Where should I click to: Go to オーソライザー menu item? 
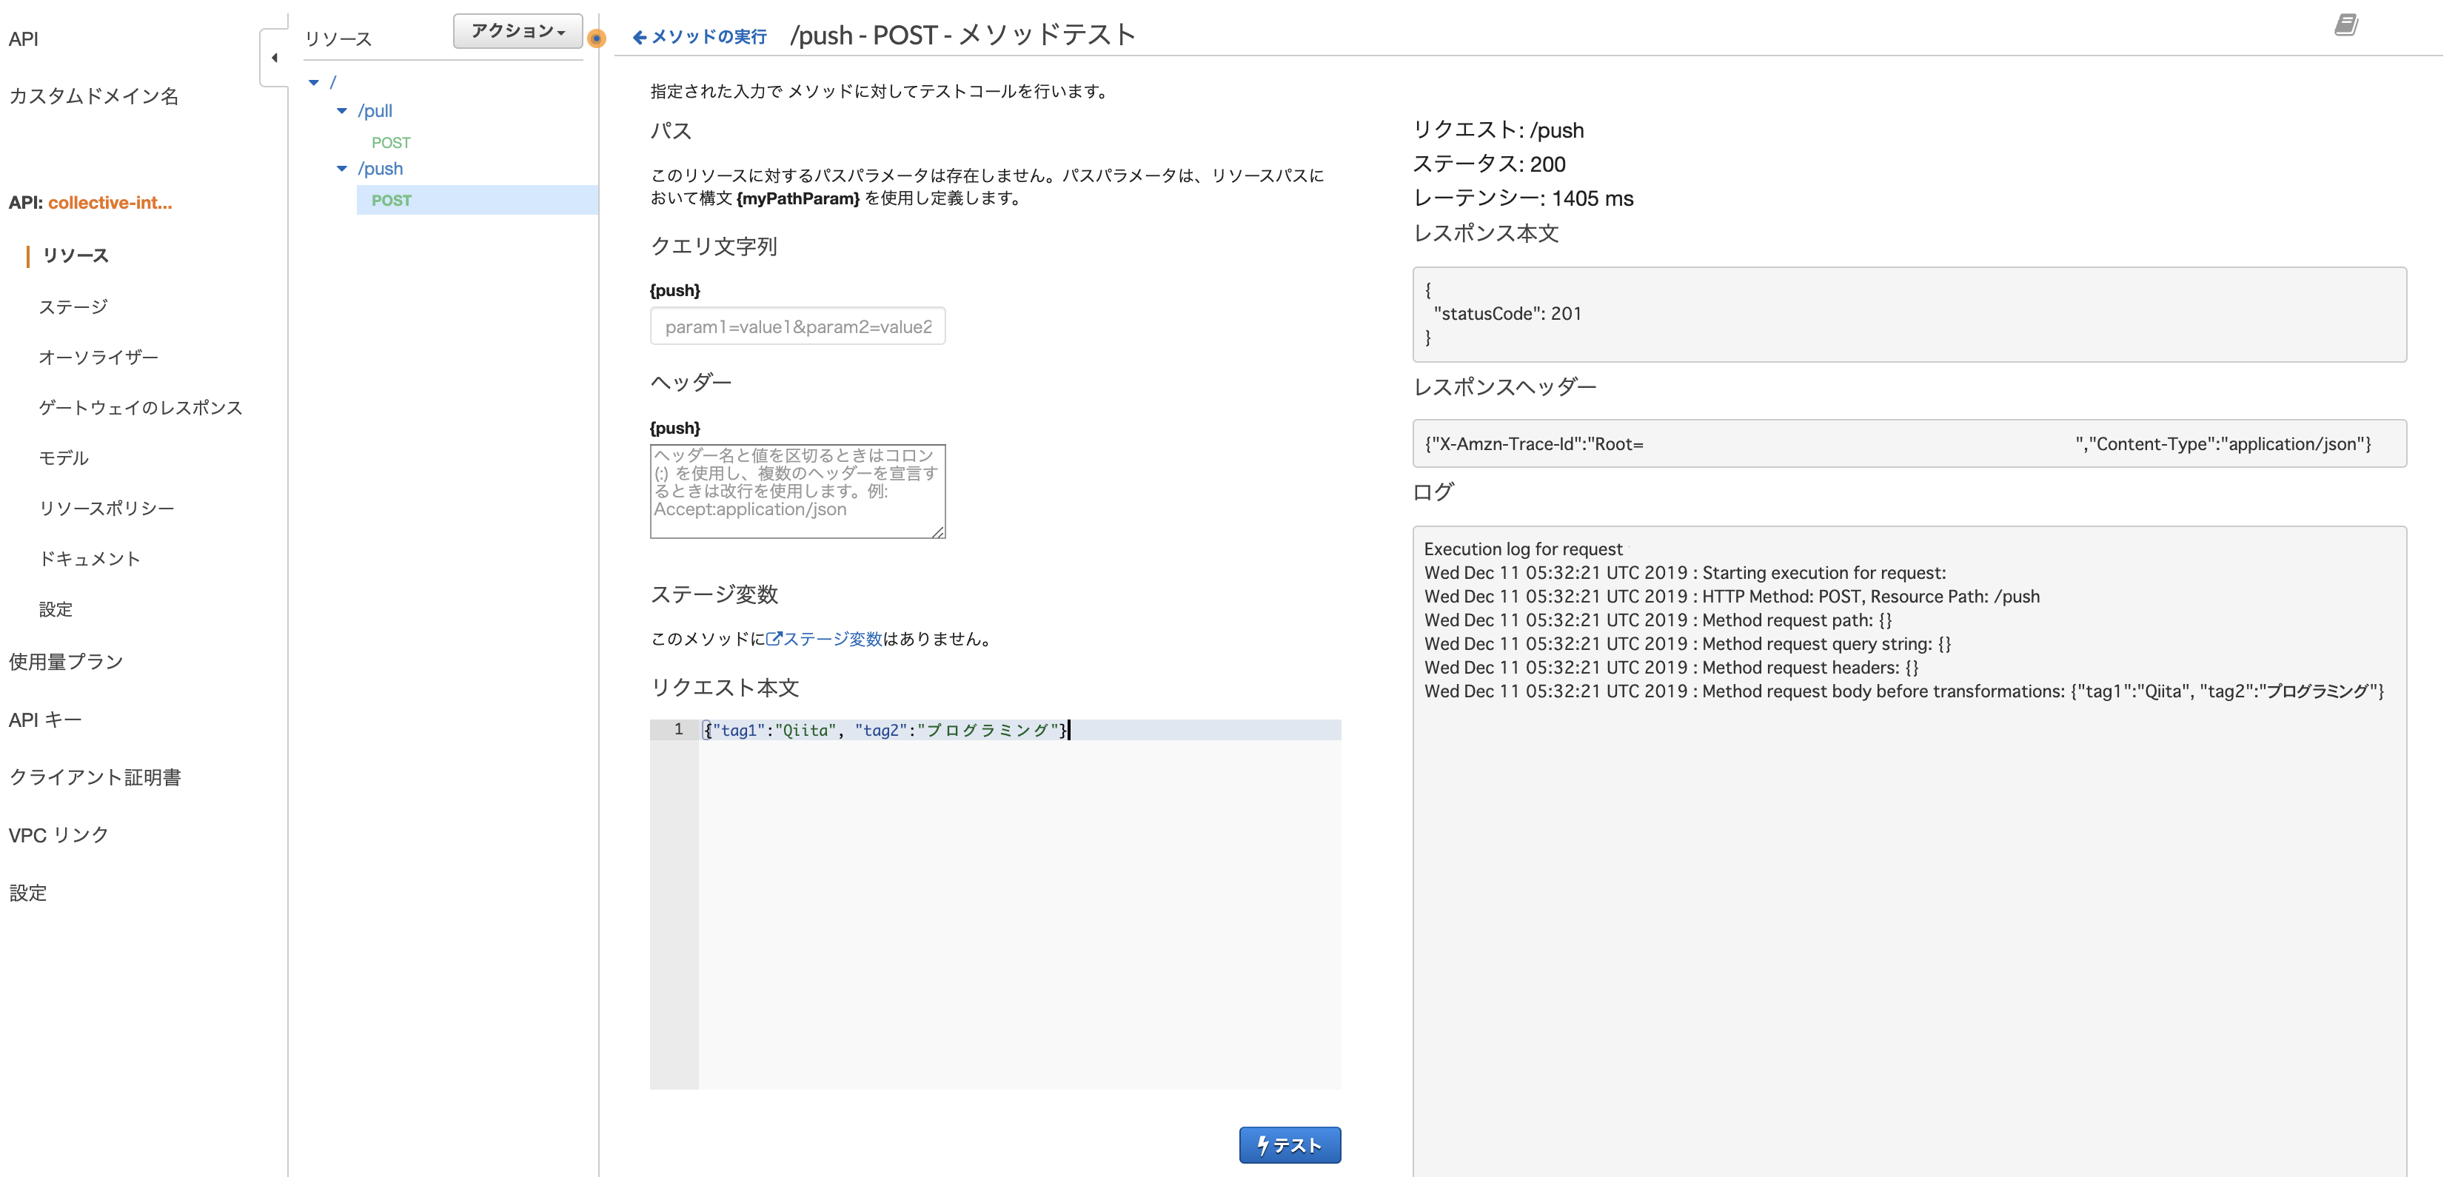click(x=98, y=358)
